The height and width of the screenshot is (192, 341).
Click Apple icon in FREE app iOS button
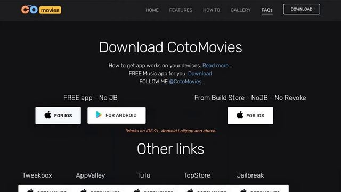point(47,115)
